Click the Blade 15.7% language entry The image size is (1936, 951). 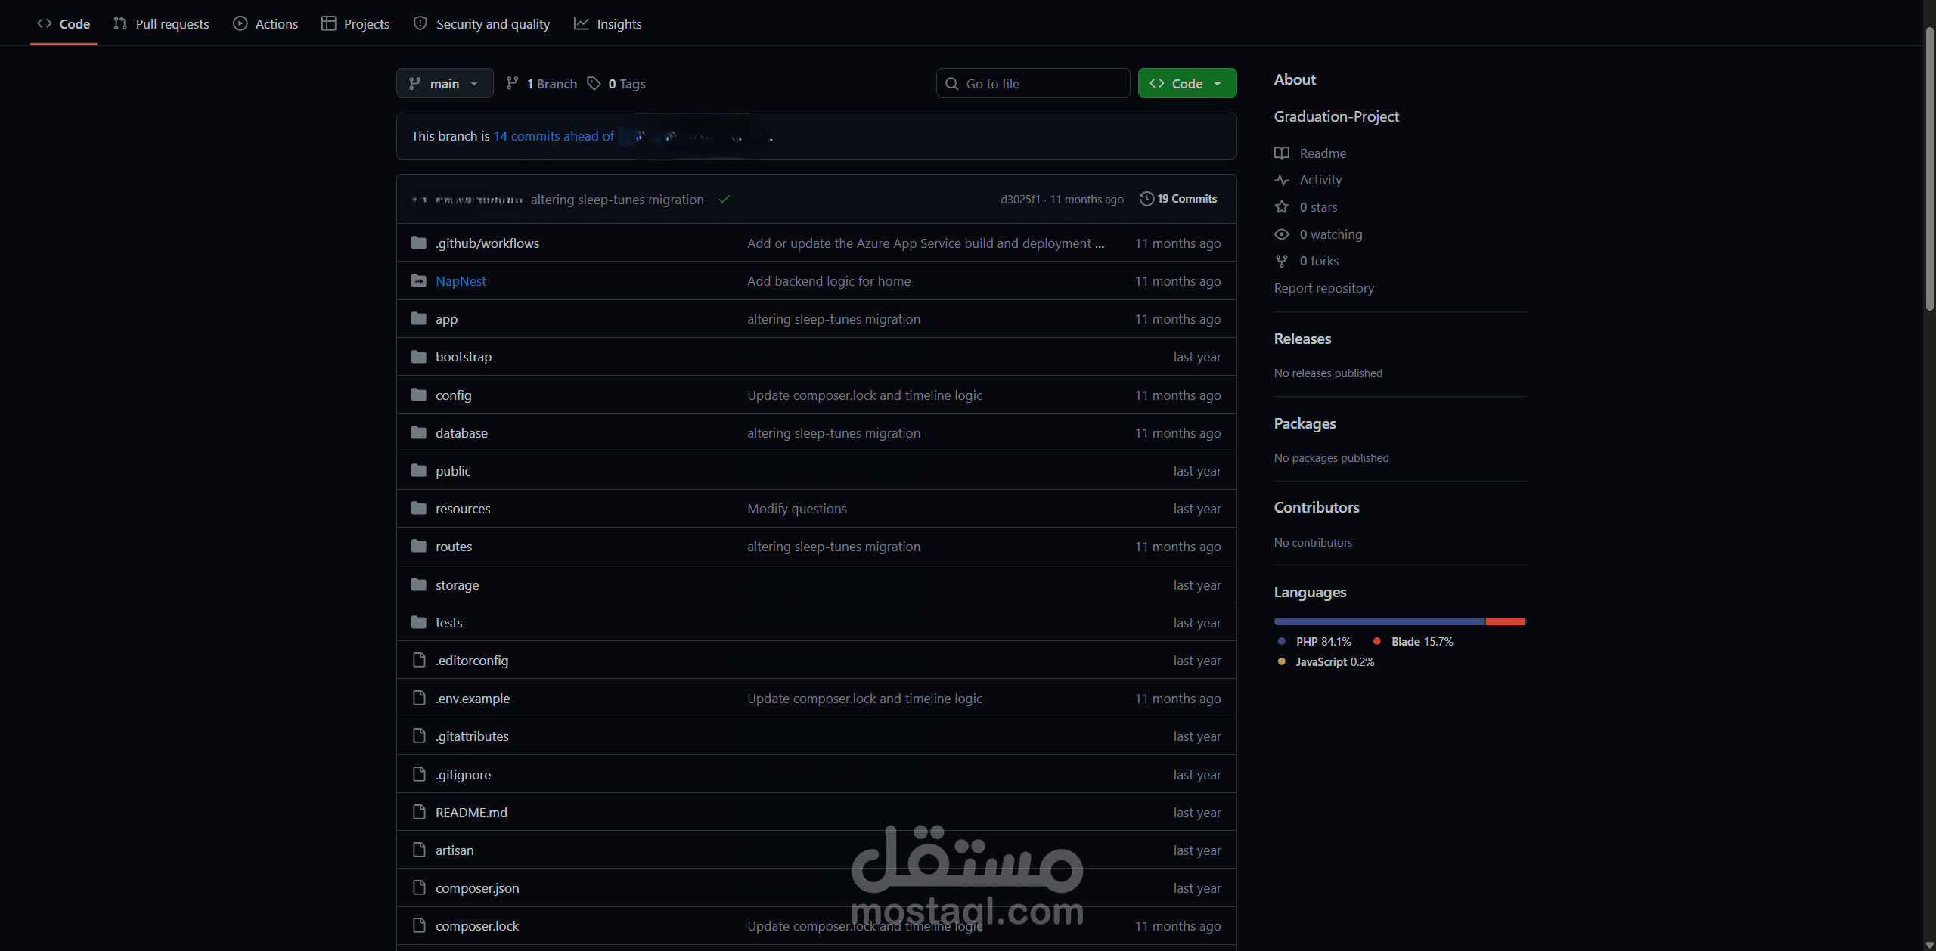(x=1413, y=641)
